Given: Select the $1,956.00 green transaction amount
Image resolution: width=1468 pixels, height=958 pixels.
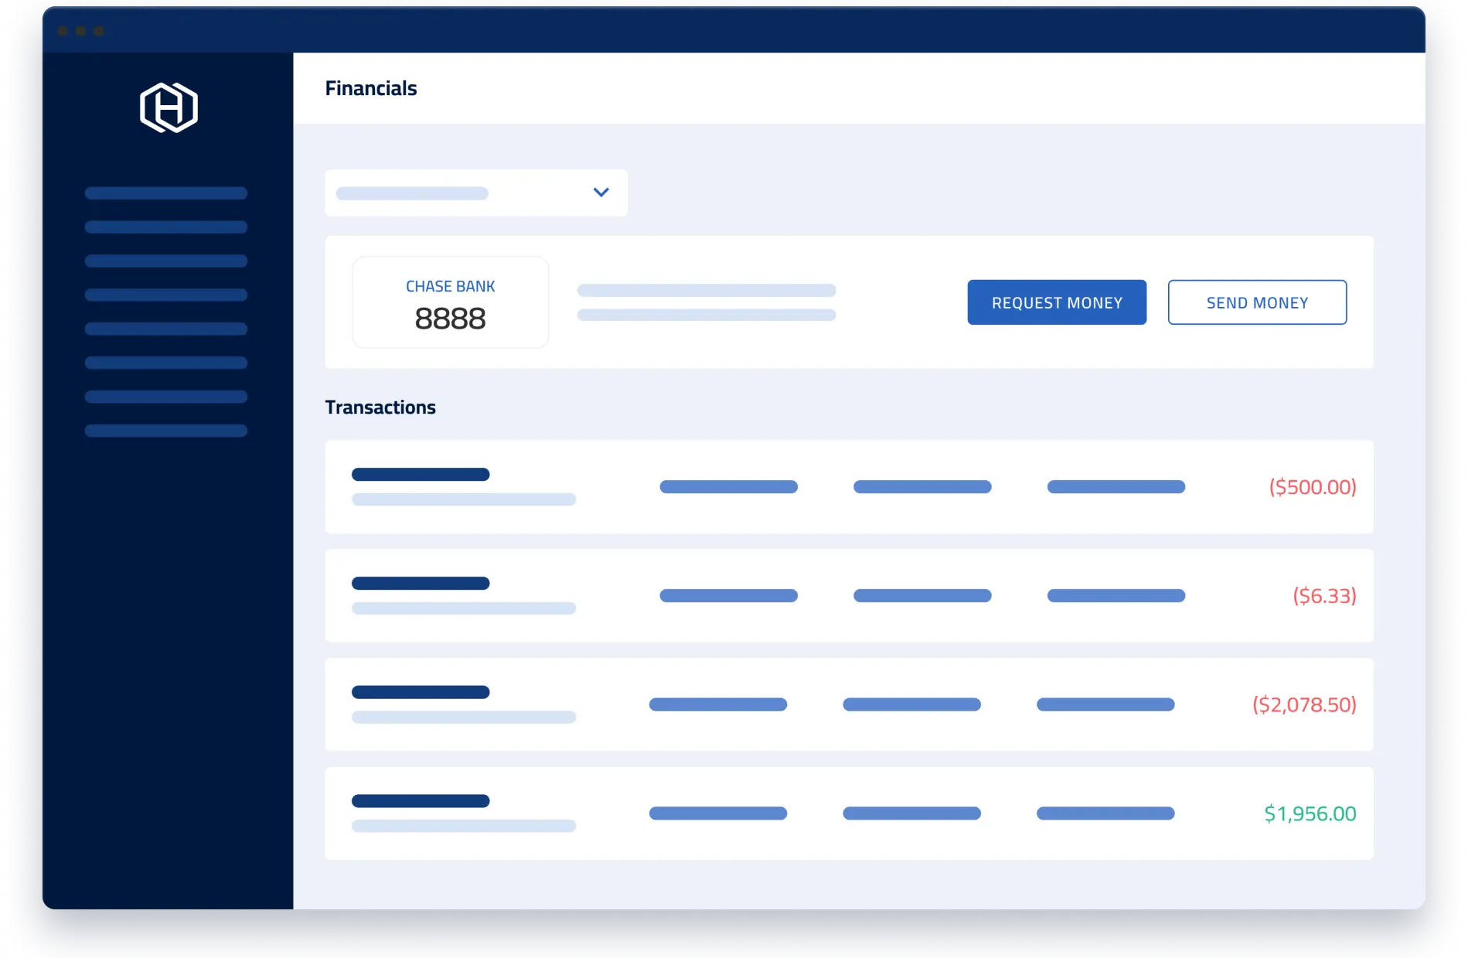Looking at the screenshot, I should coord(1310,813).
